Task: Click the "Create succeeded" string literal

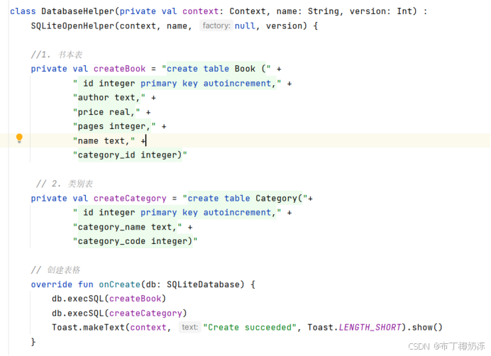Action: click(x=250, y=328)
